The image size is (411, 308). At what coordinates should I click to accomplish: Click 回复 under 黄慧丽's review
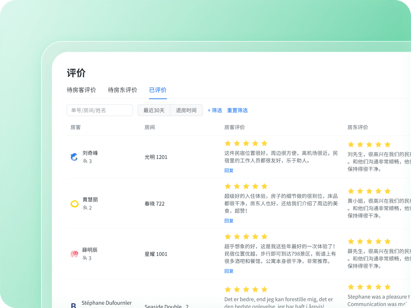click(x=229, y=221)
